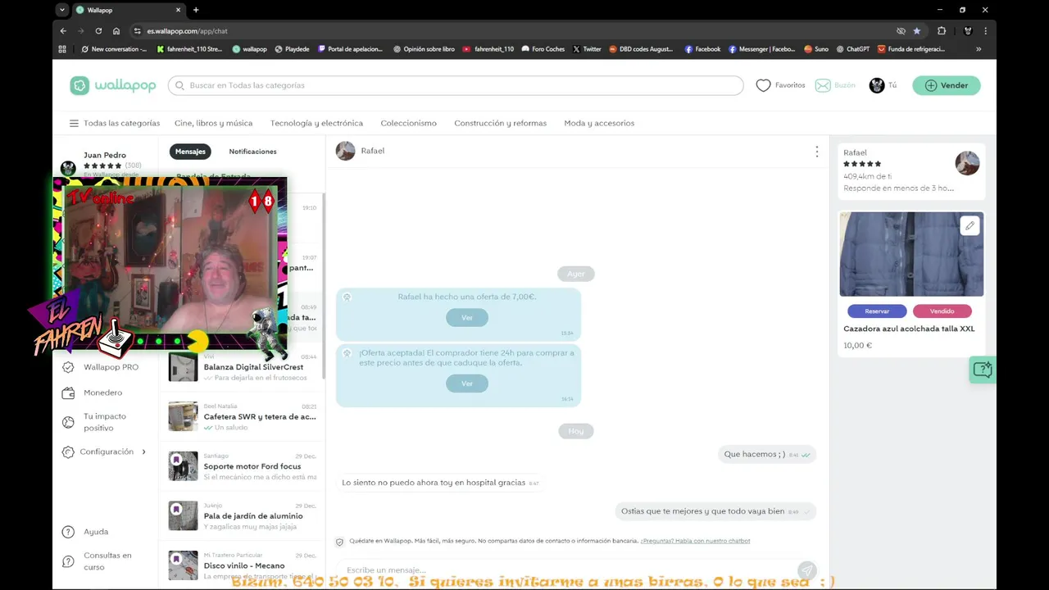Click the send message paper-plane icon
The image size is (1049, 590).
806,570
